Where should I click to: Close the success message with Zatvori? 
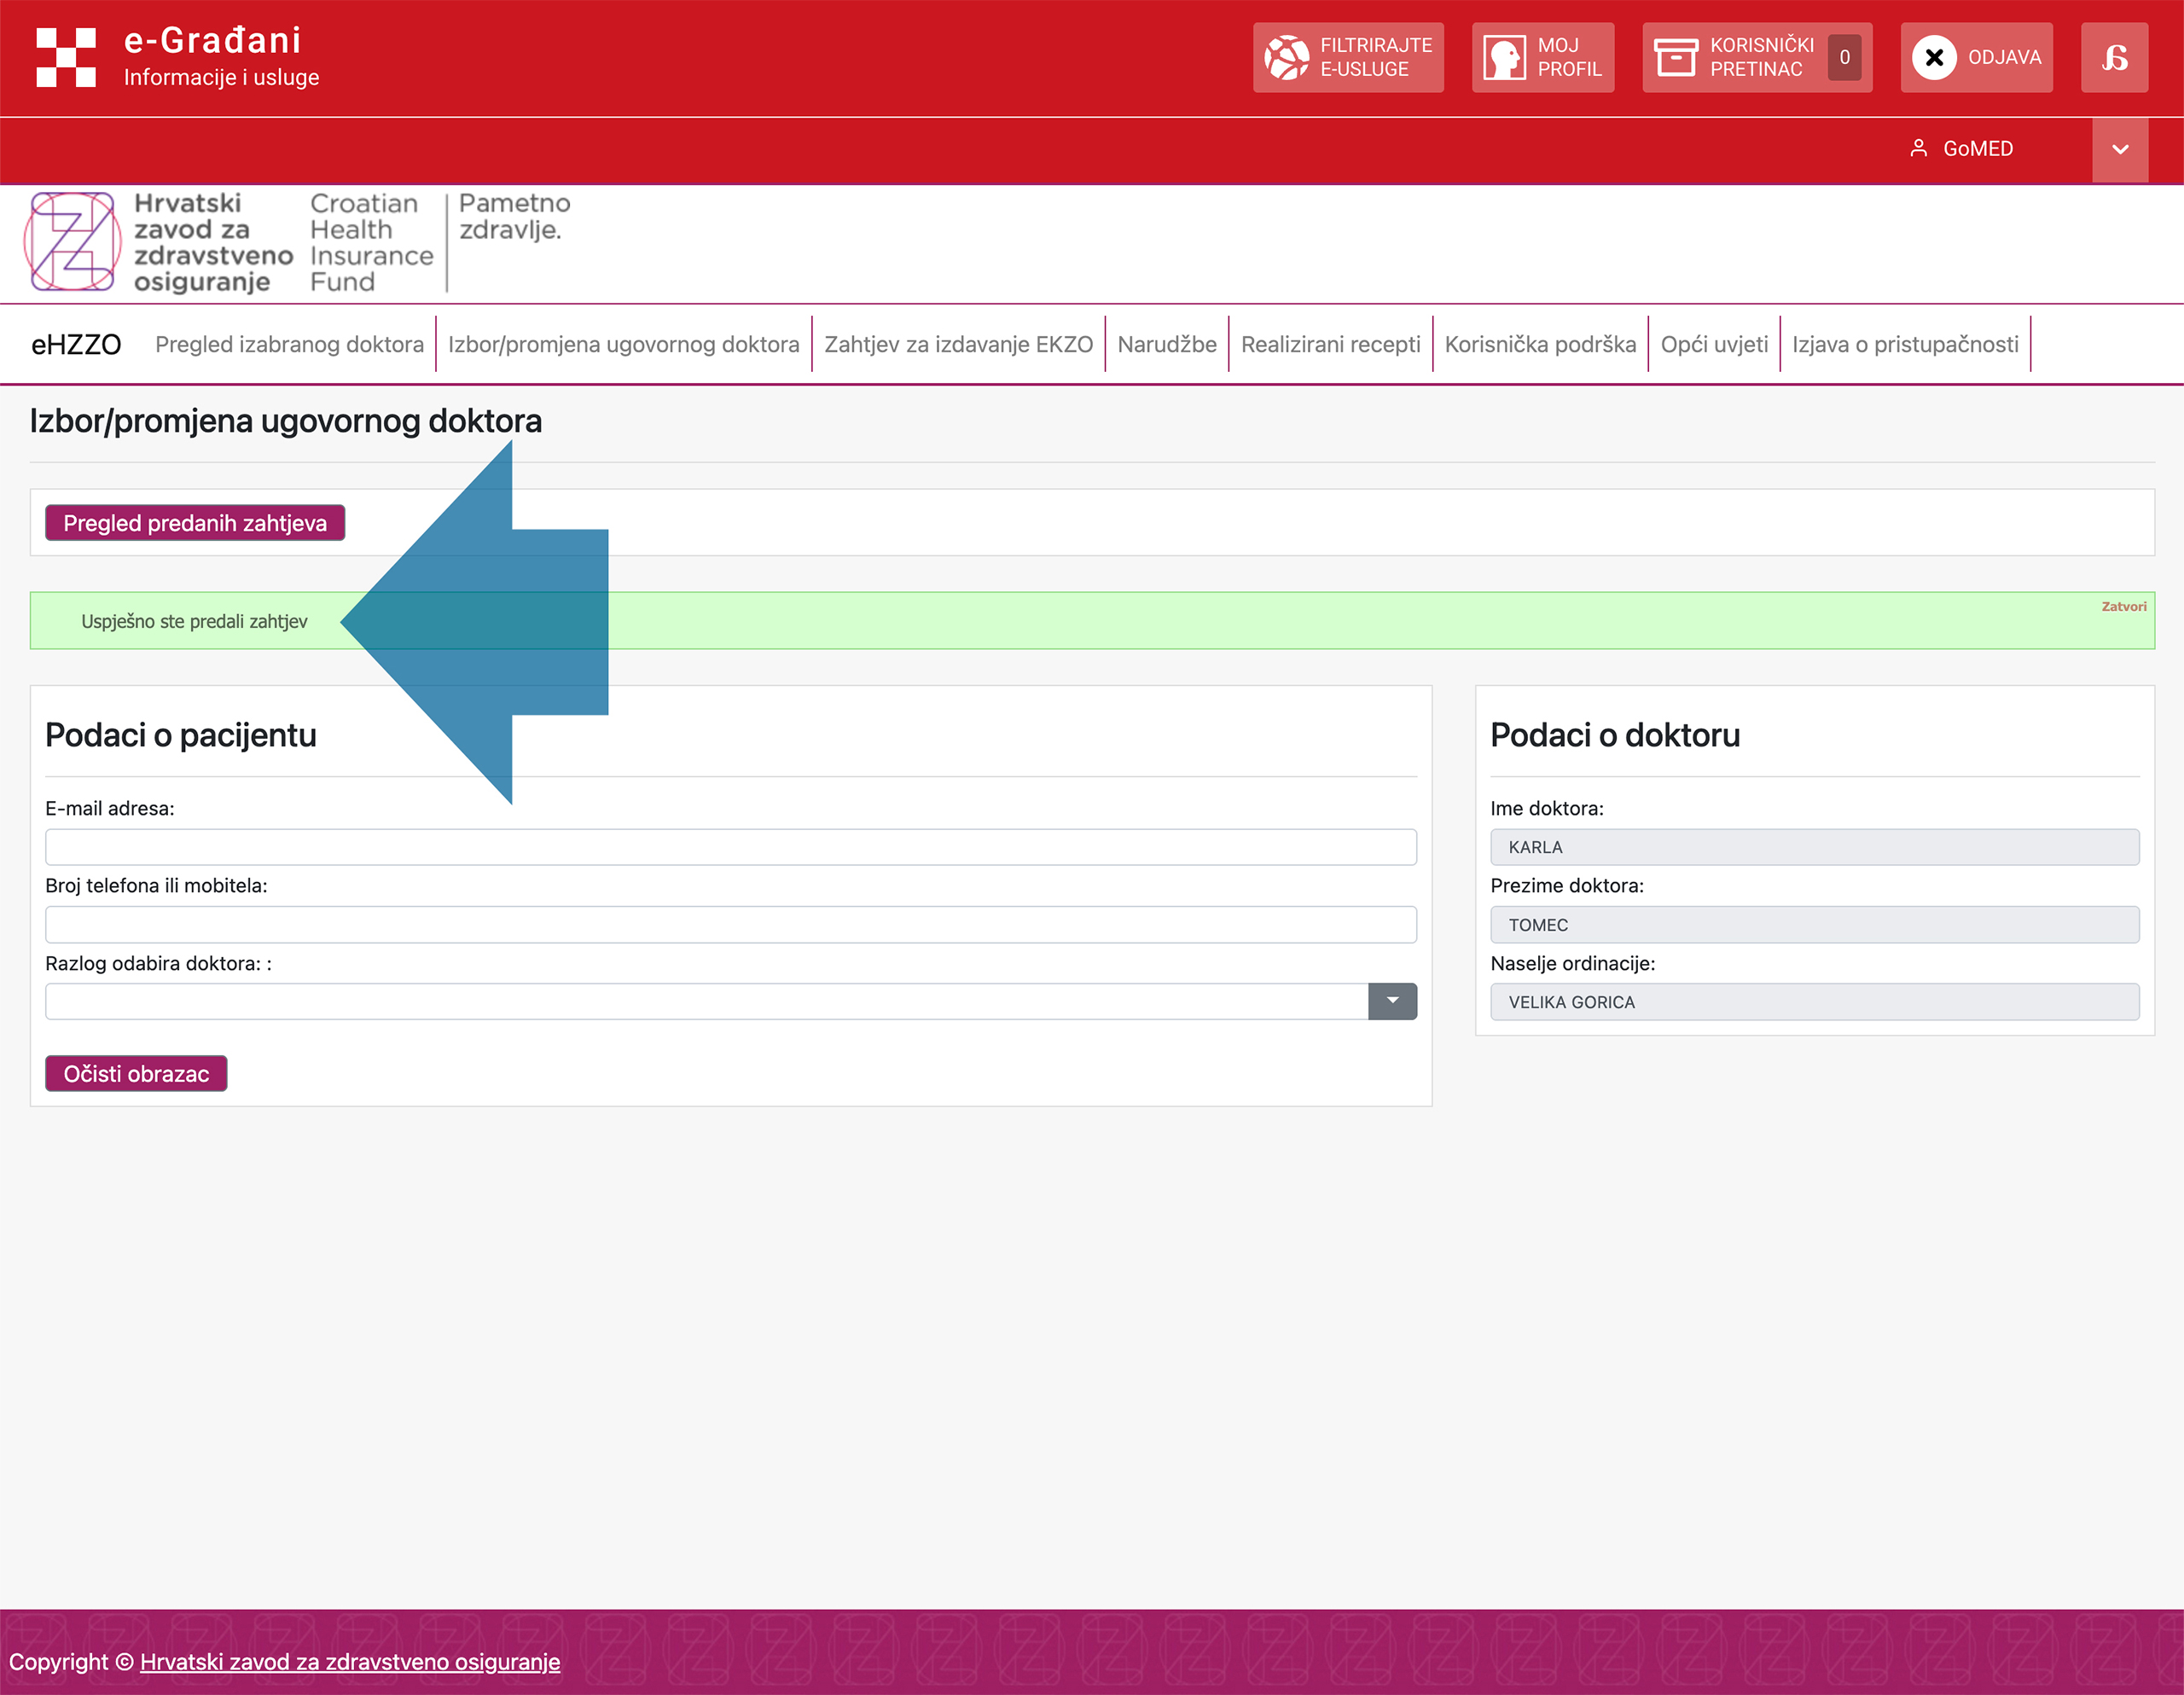(x=2123, y=606)
